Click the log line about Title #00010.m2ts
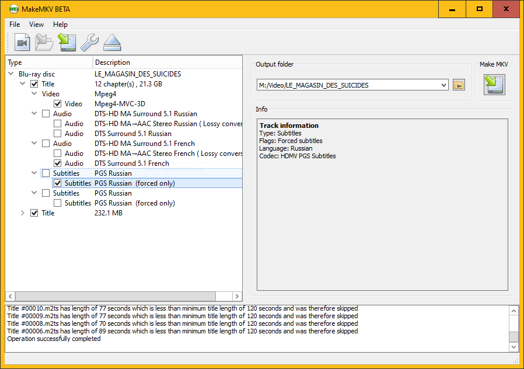The image size is (524, 369). coord(183,308)
